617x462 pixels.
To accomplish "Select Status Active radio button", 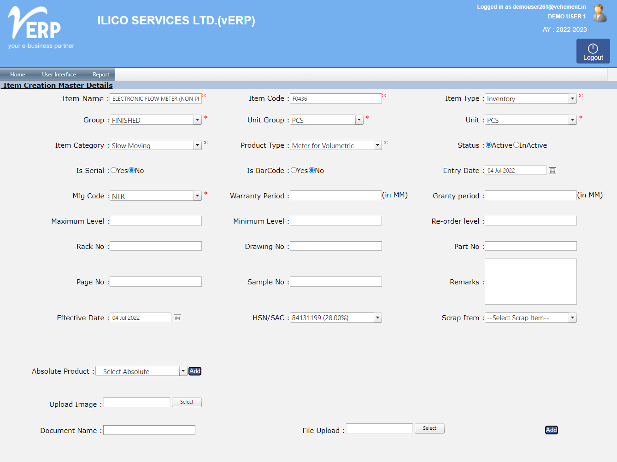I will coord(488,145).
